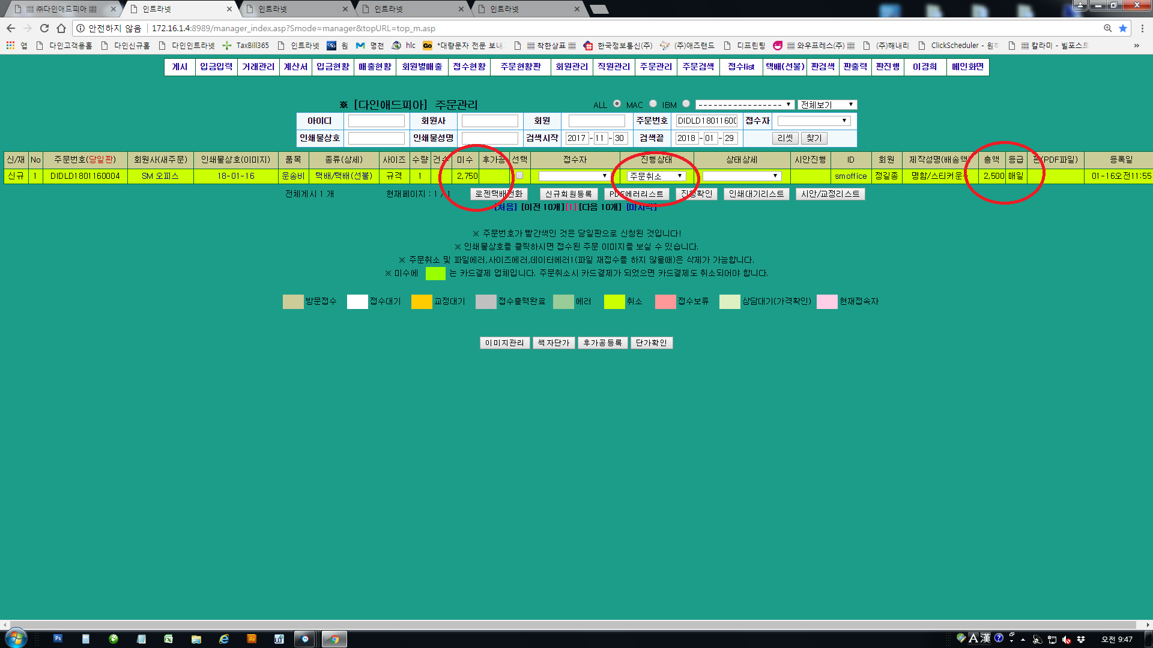Open Internet Explorer in the taskbar
The width and height of the screenshot is (1153, 648).
click(x=224, y=639)
